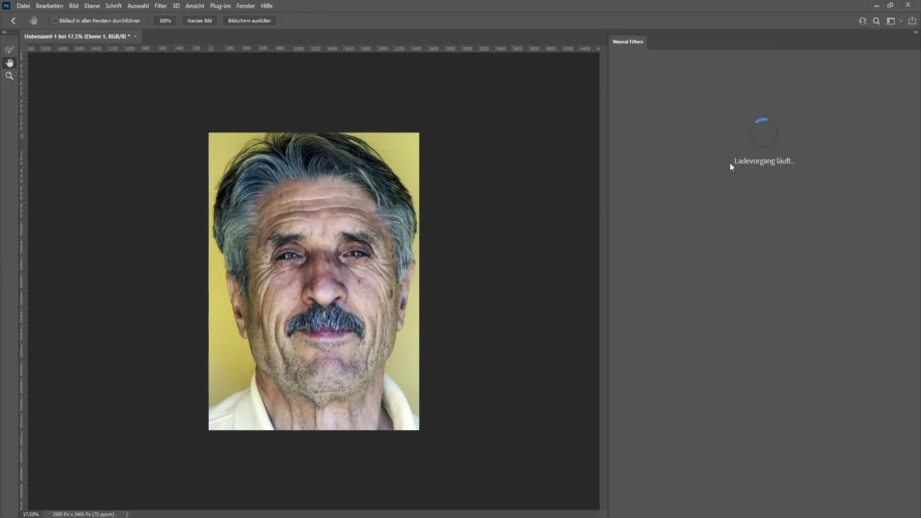Click the workspace layout icon
Image resolution: width=921 pixels, height=518 pixels.
[x=891, y=21]
